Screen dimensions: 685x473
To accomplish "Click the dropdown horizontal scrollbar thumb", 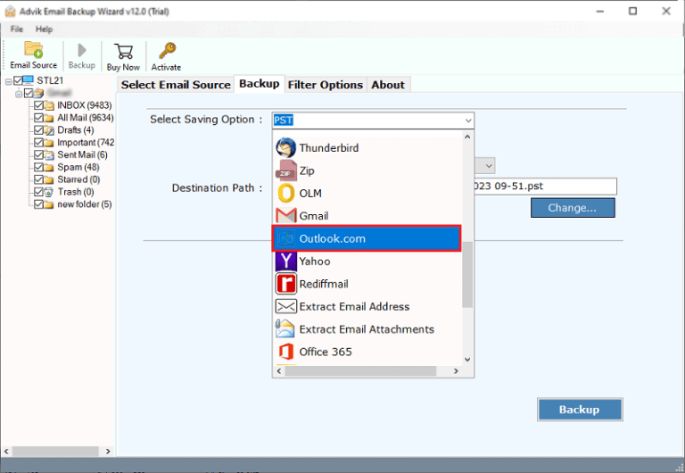I will (360, 370).
